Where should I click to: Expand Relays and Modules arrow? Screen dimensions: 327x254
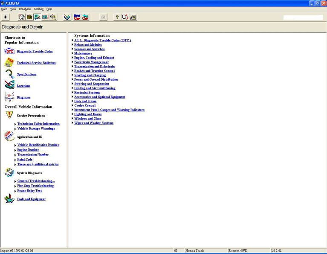tap(72, 45)
